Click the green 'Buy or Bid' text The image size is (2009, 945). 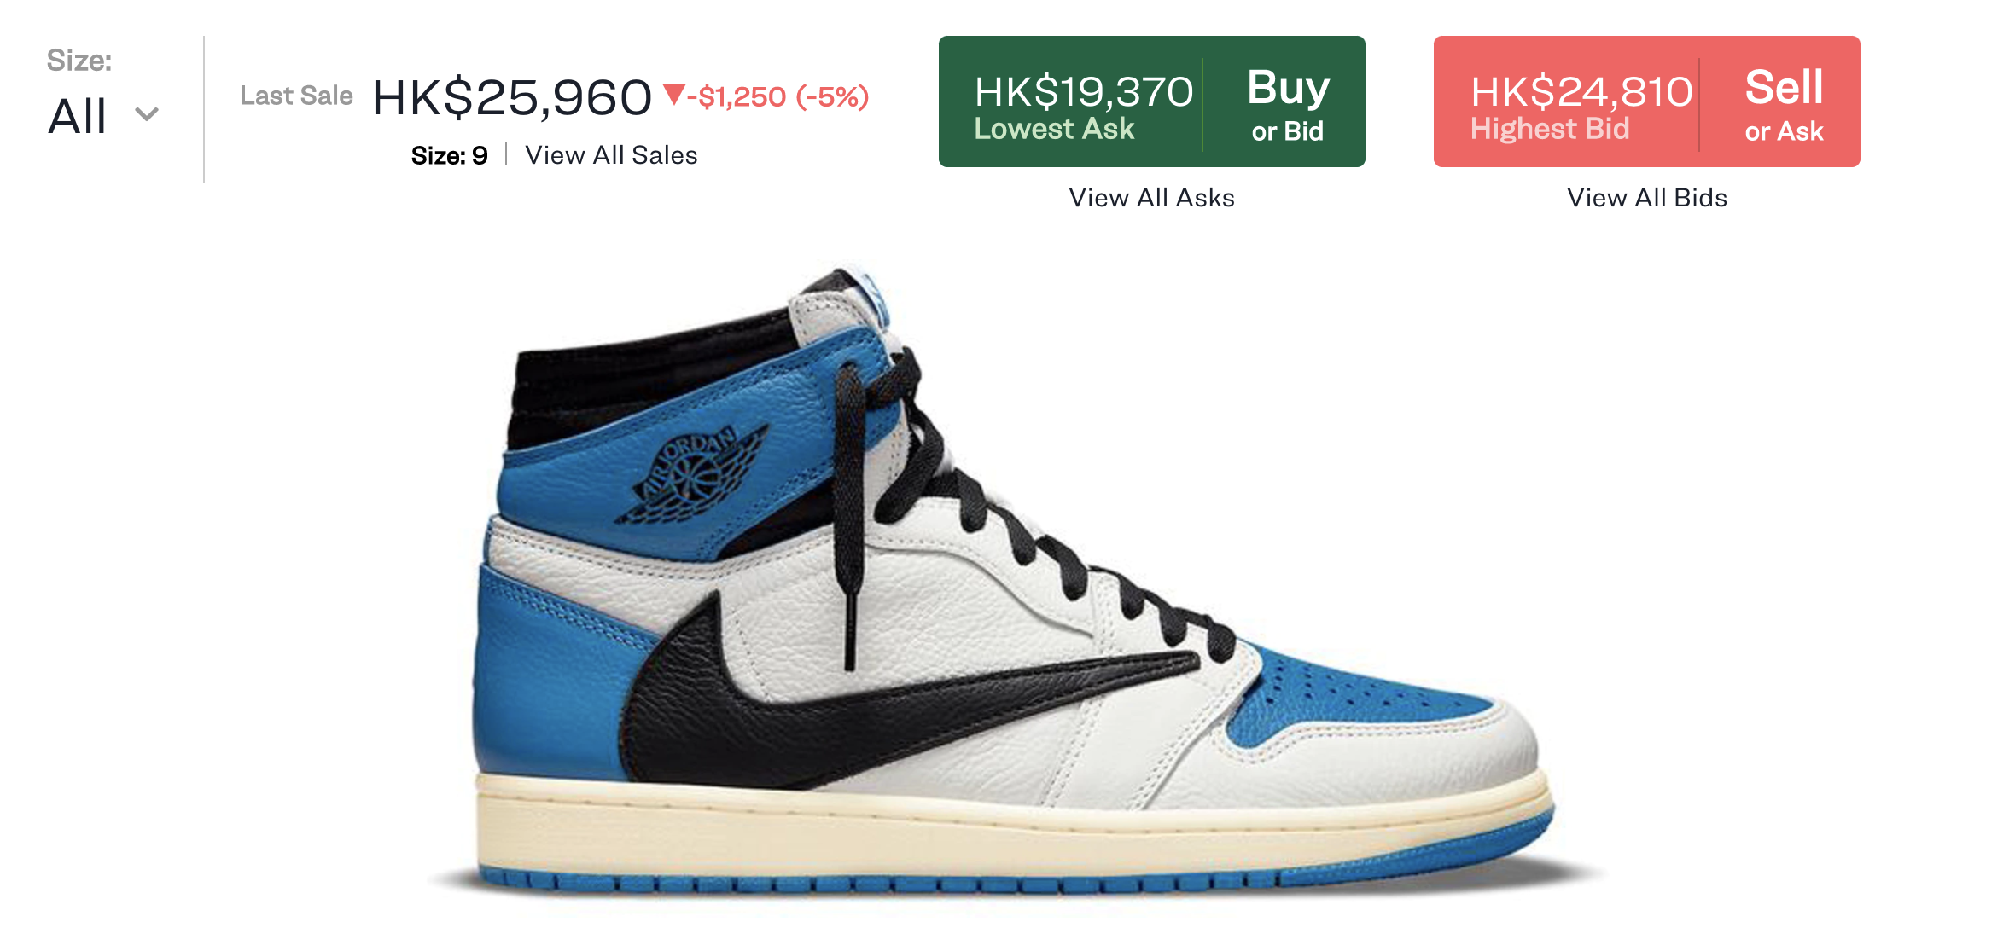point(1288,105)
